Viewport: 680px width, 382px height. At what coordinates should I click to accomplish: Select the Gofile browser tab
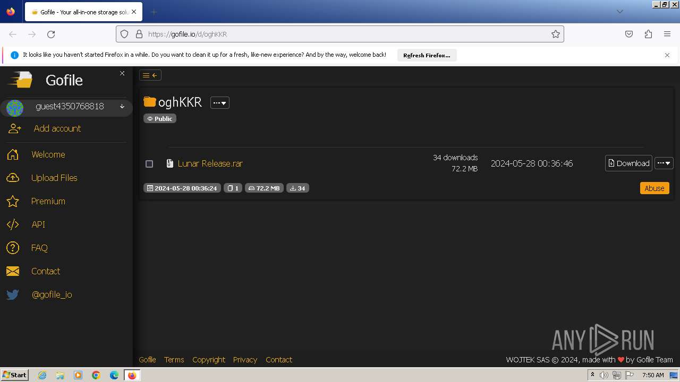pyautogui.click(x=83, y=12)
